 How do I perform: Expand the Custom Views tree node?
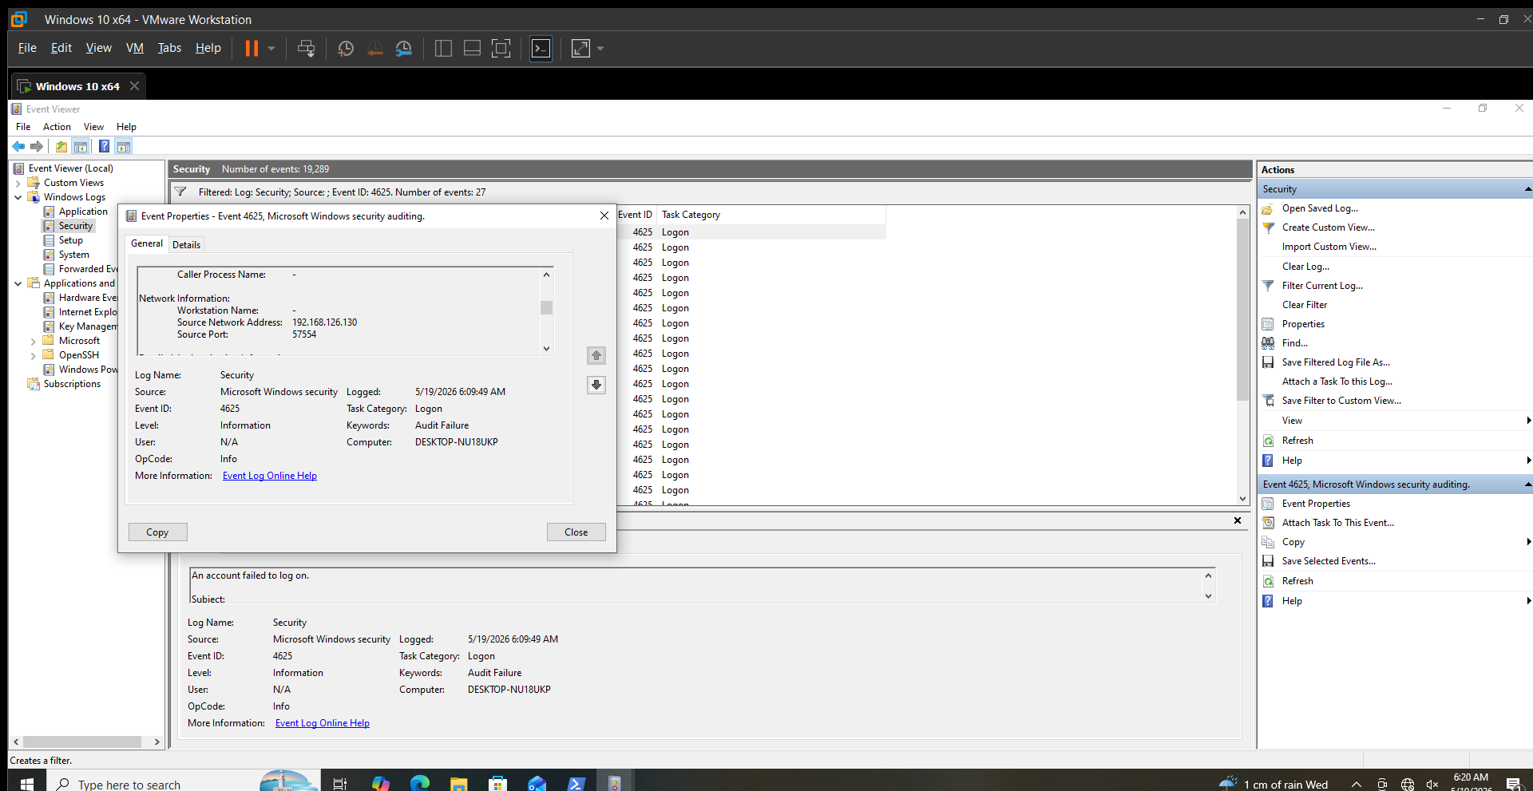point(18,183)
